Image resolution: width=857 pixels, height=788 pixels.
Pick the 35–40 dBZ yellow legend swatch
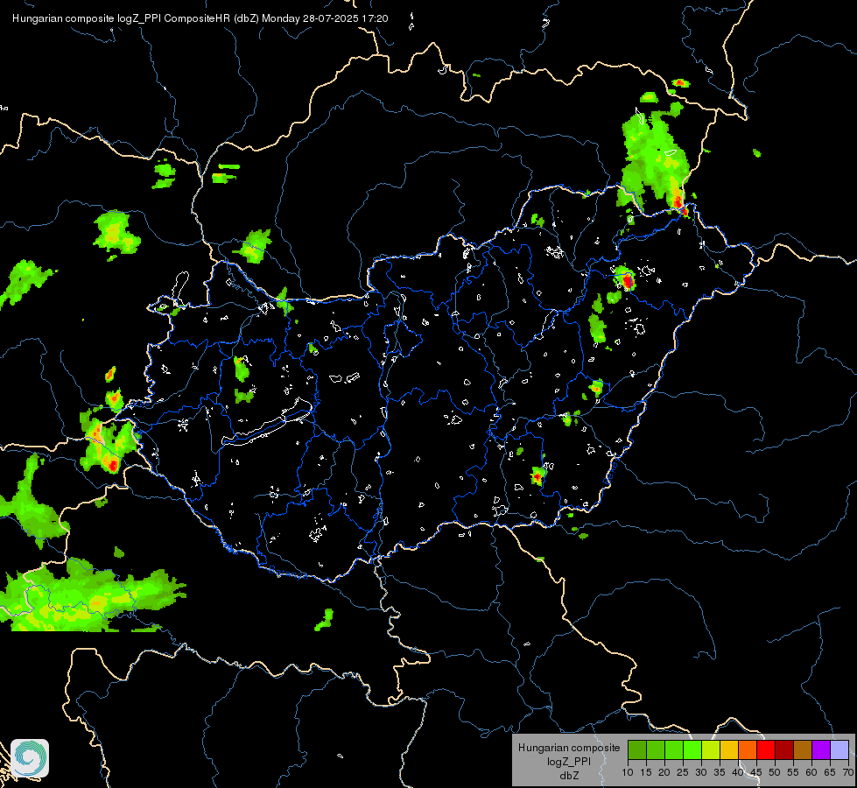[729, 749]
